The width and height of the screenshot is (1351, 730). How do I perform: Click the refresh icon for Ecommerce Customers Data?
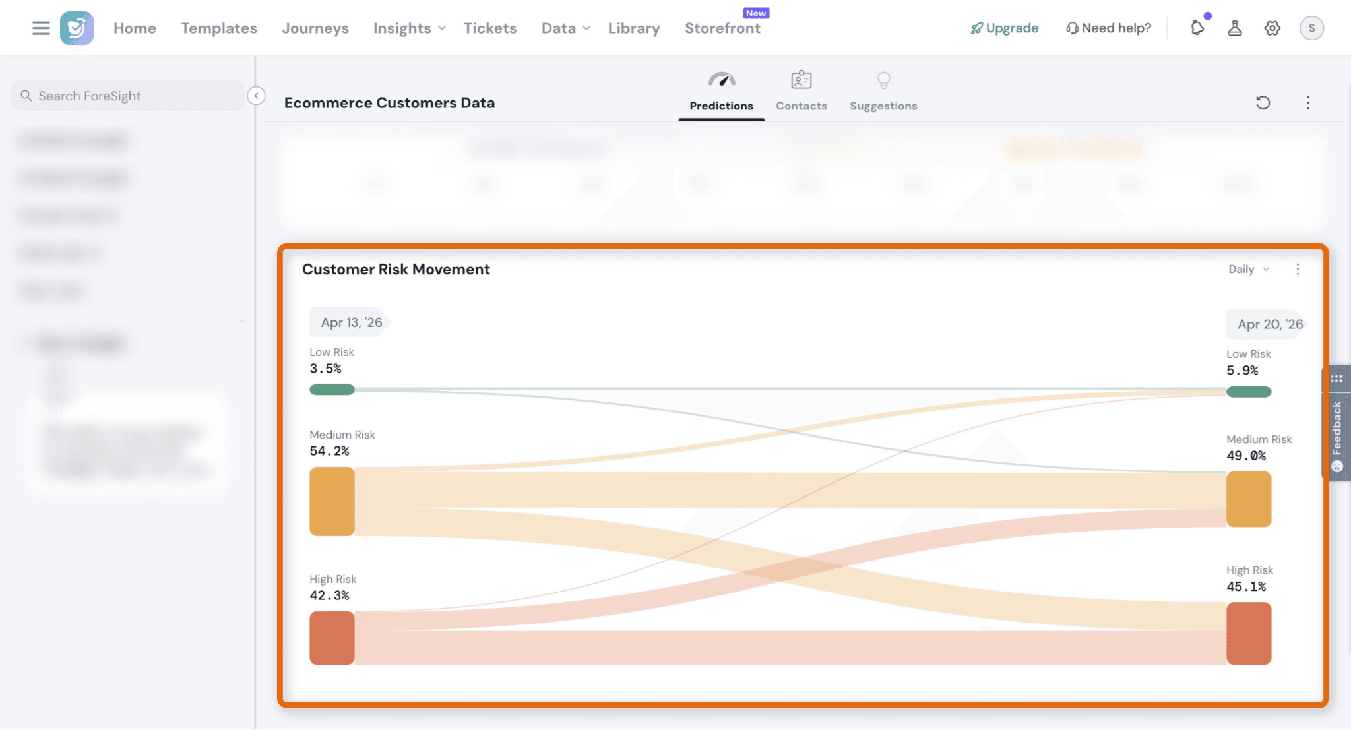(1263, 102)
